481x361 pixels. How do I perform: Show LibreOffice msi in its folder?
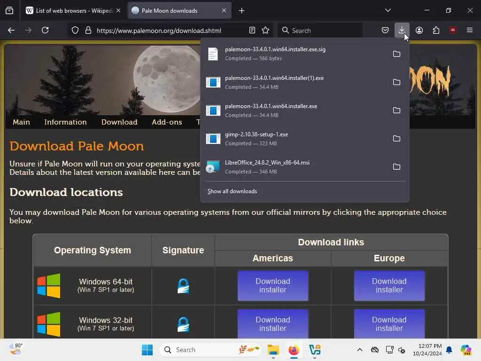coord(396,167)
